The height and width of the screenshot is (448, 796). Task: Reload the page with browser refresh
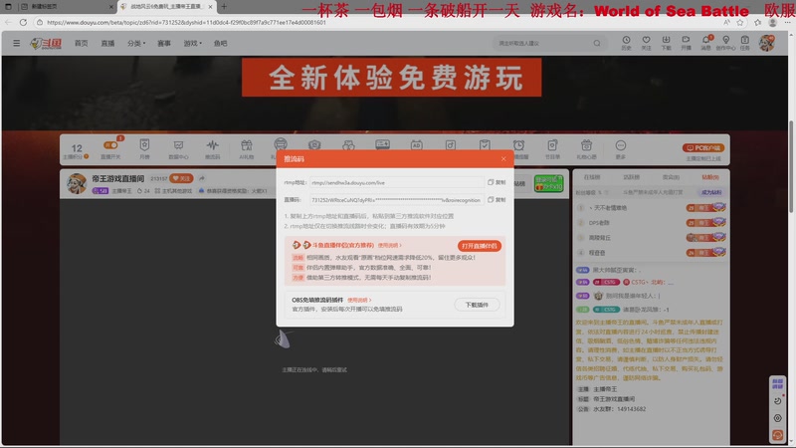coord(23,22)
